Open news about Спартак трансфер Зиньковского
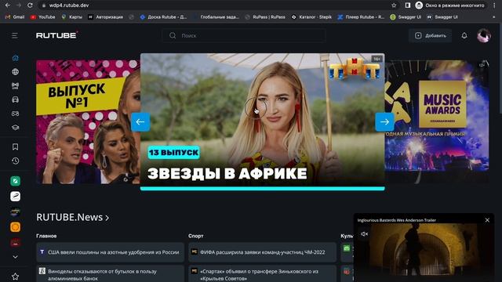 [x=263, y=273]
